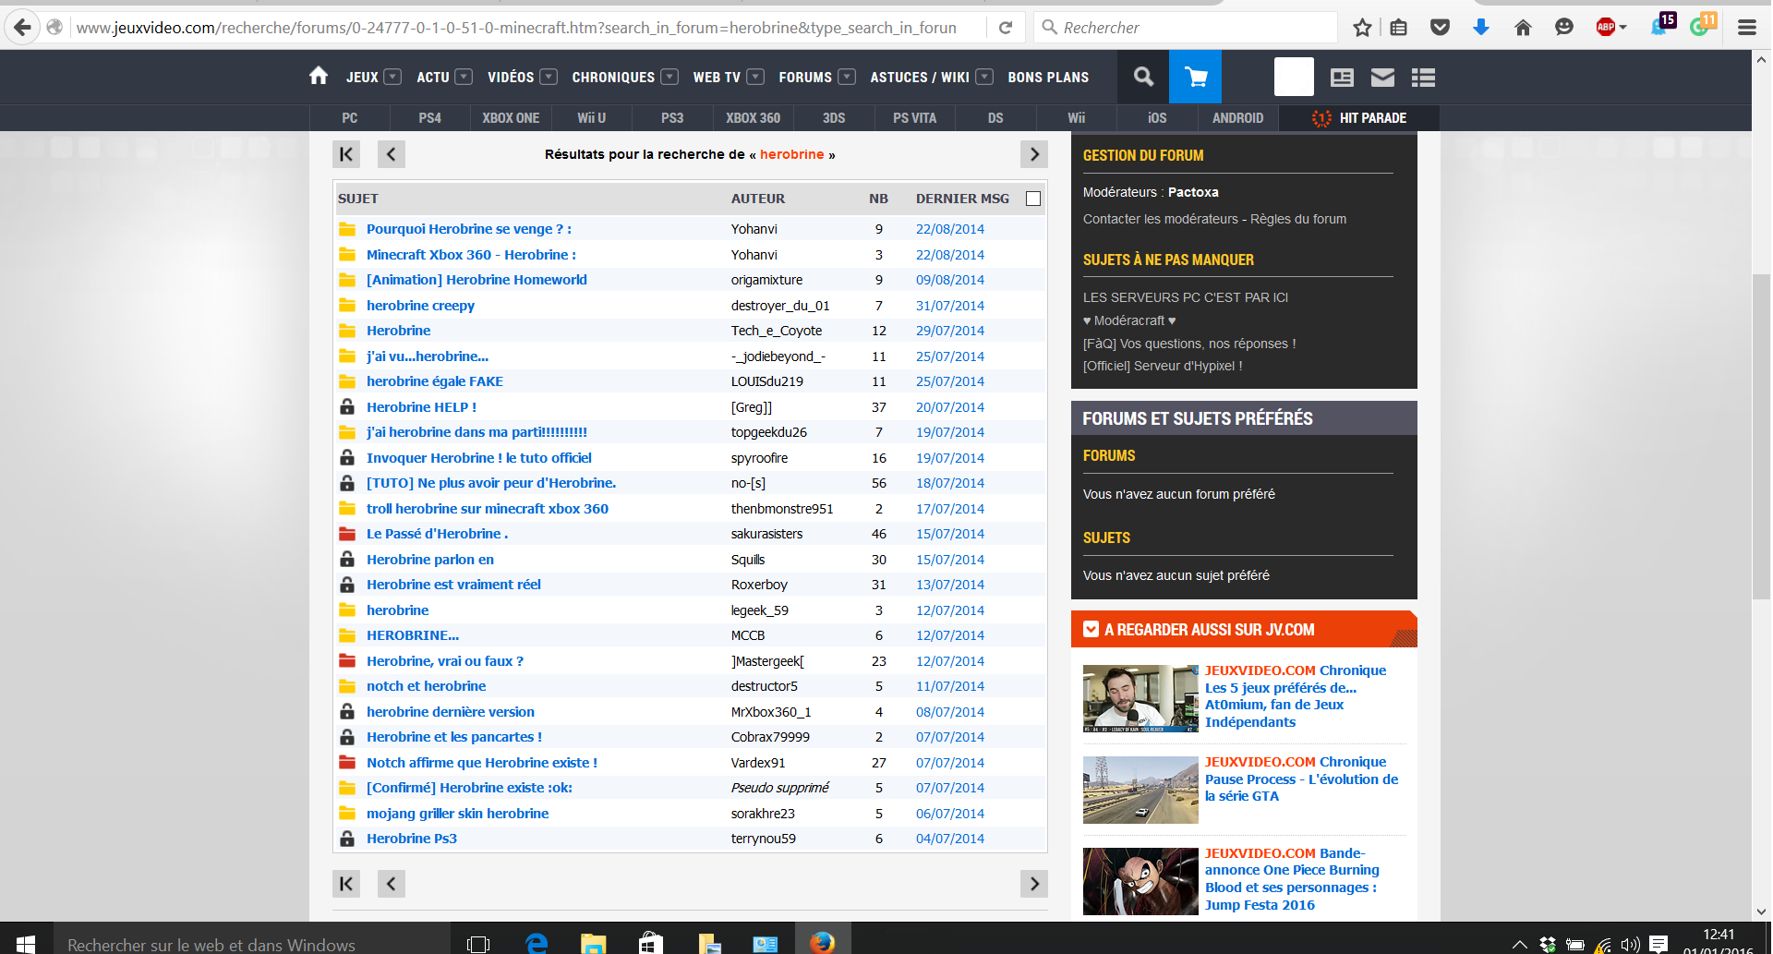Open 'LES SERVEURS PC C'EST PAR ICI' link
The image size is (1773, 954).
pos(1186,297)
